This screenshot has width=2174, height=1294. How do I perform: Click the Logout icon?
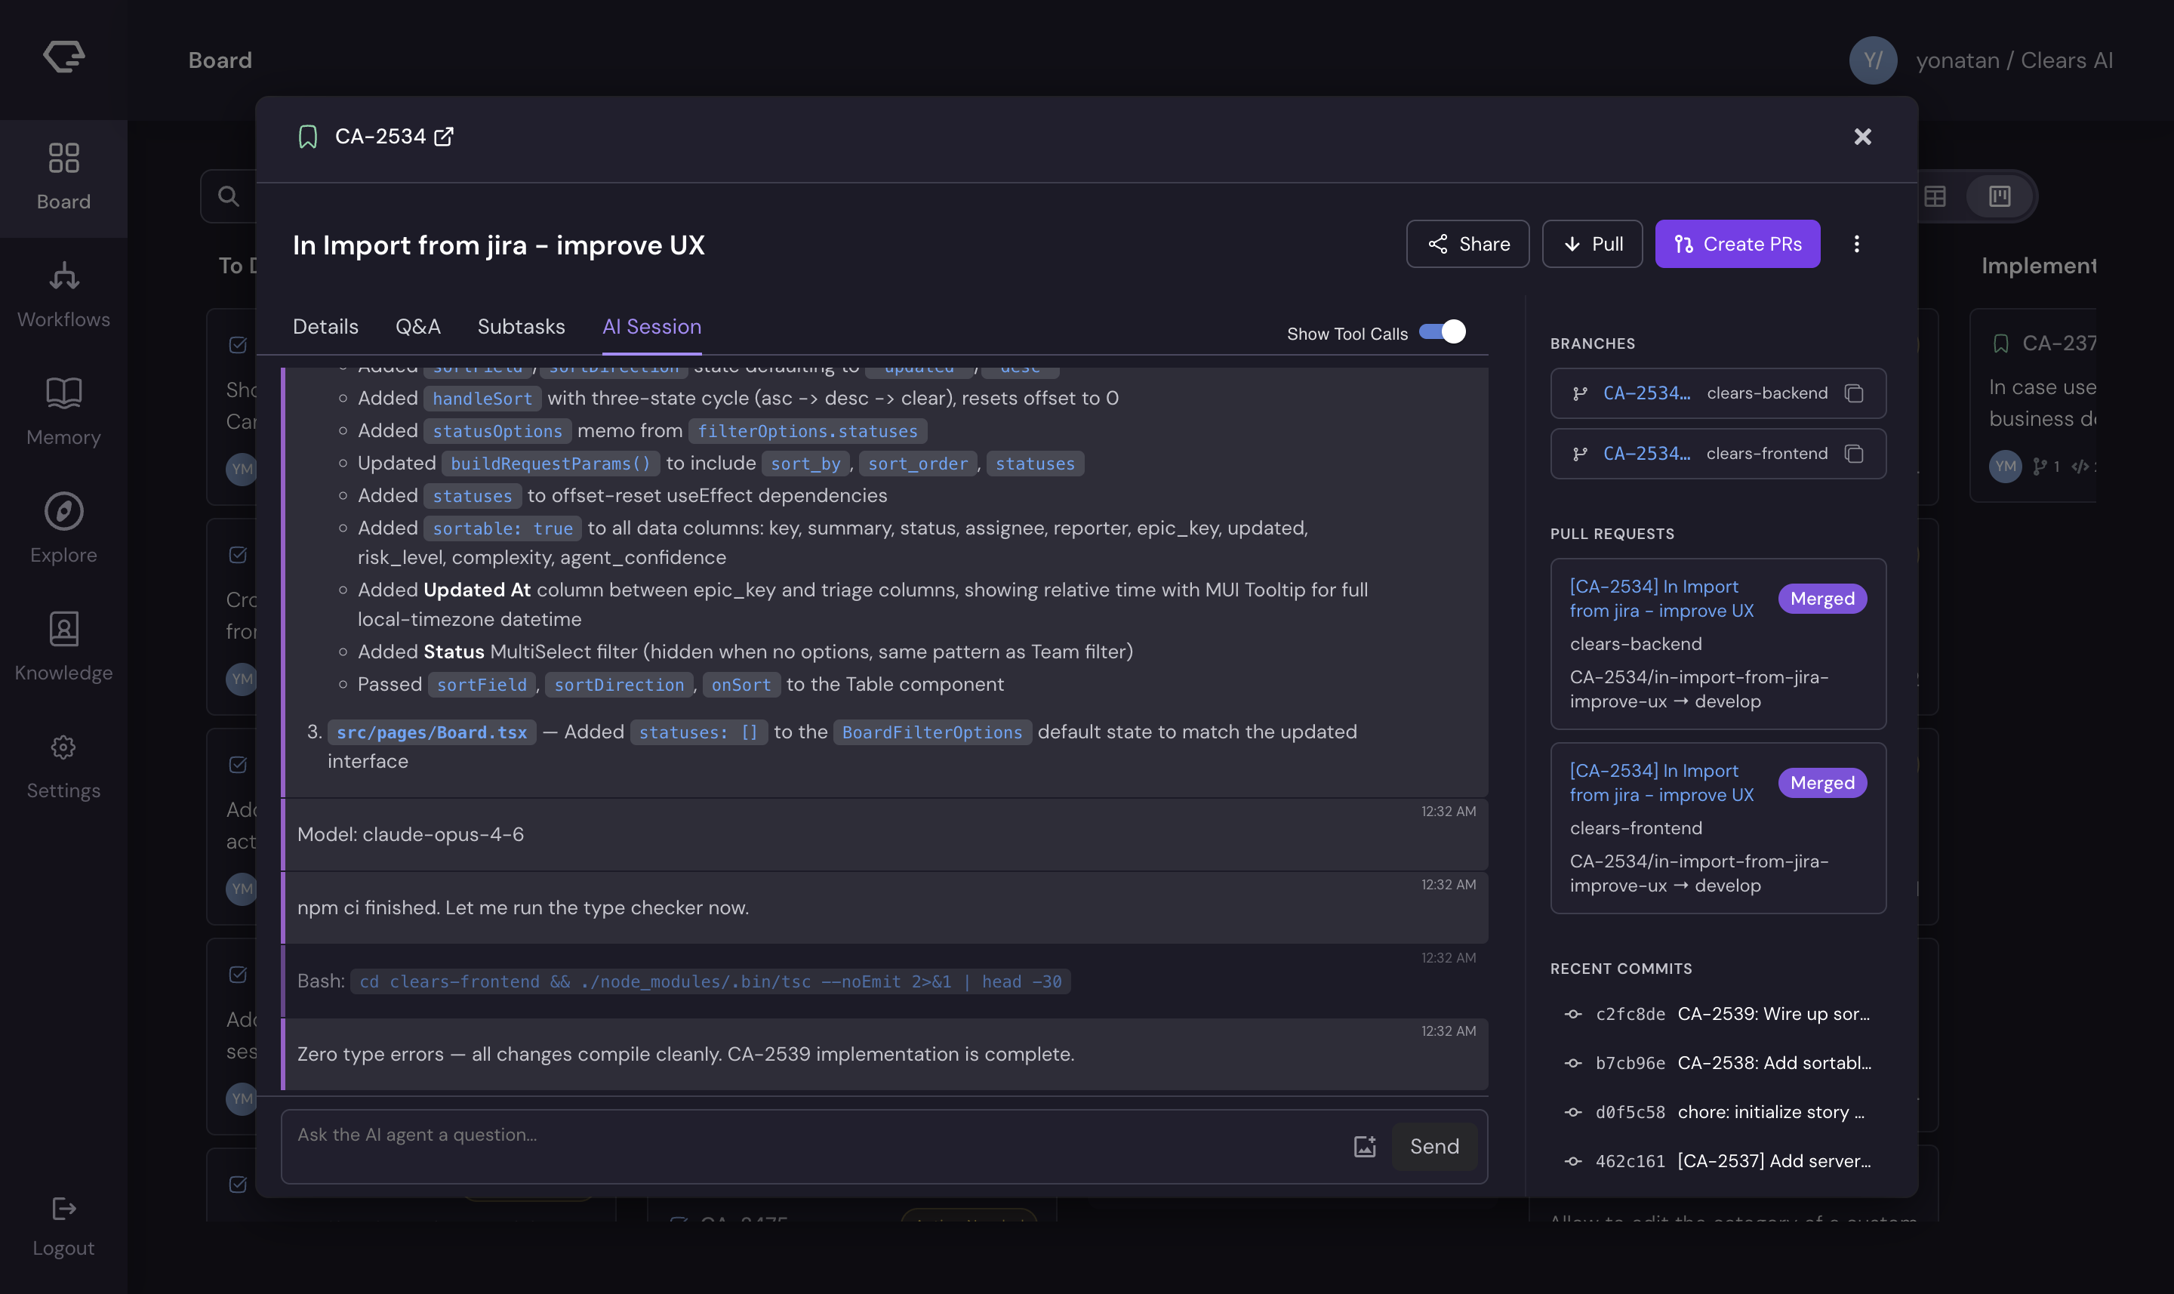[x=63, y=1209]
